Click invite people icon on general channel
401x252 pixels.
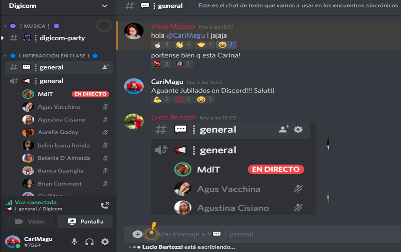(x=105, y=67)
